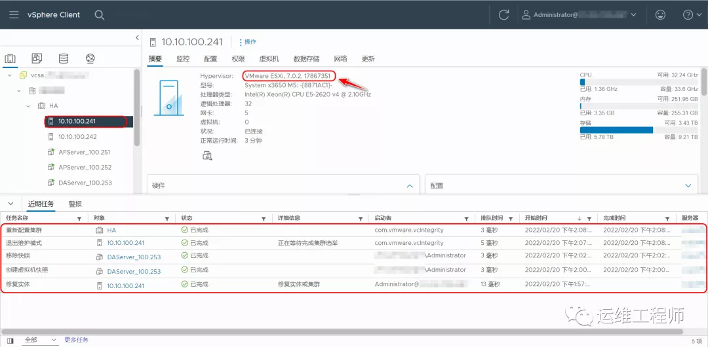Filter tasks using the 全部 dropdown

pyautogui.click(x=39, y=340)
